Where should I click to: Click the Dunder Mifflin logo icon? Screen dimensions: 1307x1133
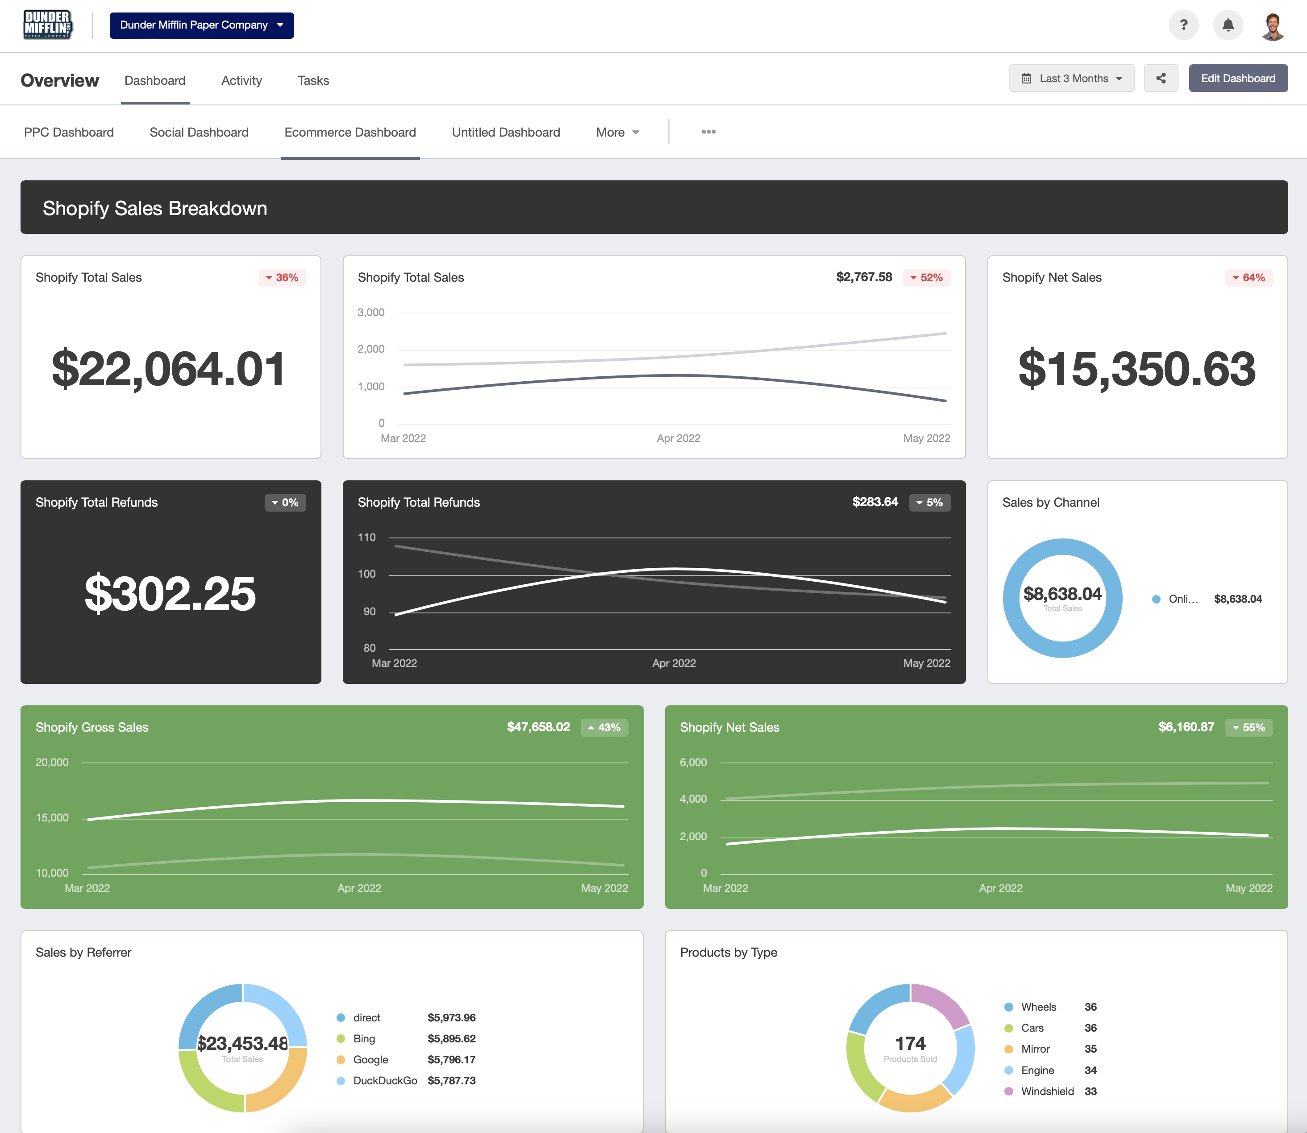pos(47,25)
